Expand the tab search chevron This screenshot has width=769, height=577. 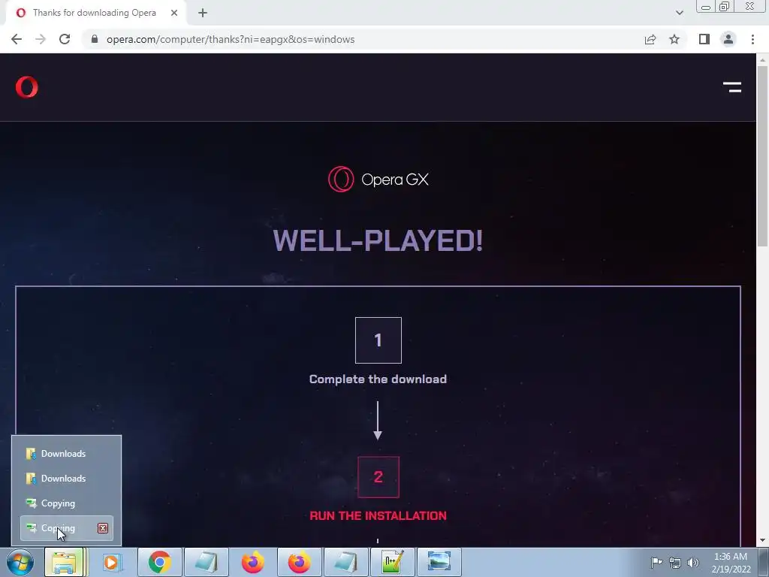pyautogui.click(x=679, y=13)
